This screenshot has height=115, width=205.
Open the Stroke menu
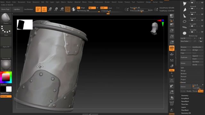point(120,2)
